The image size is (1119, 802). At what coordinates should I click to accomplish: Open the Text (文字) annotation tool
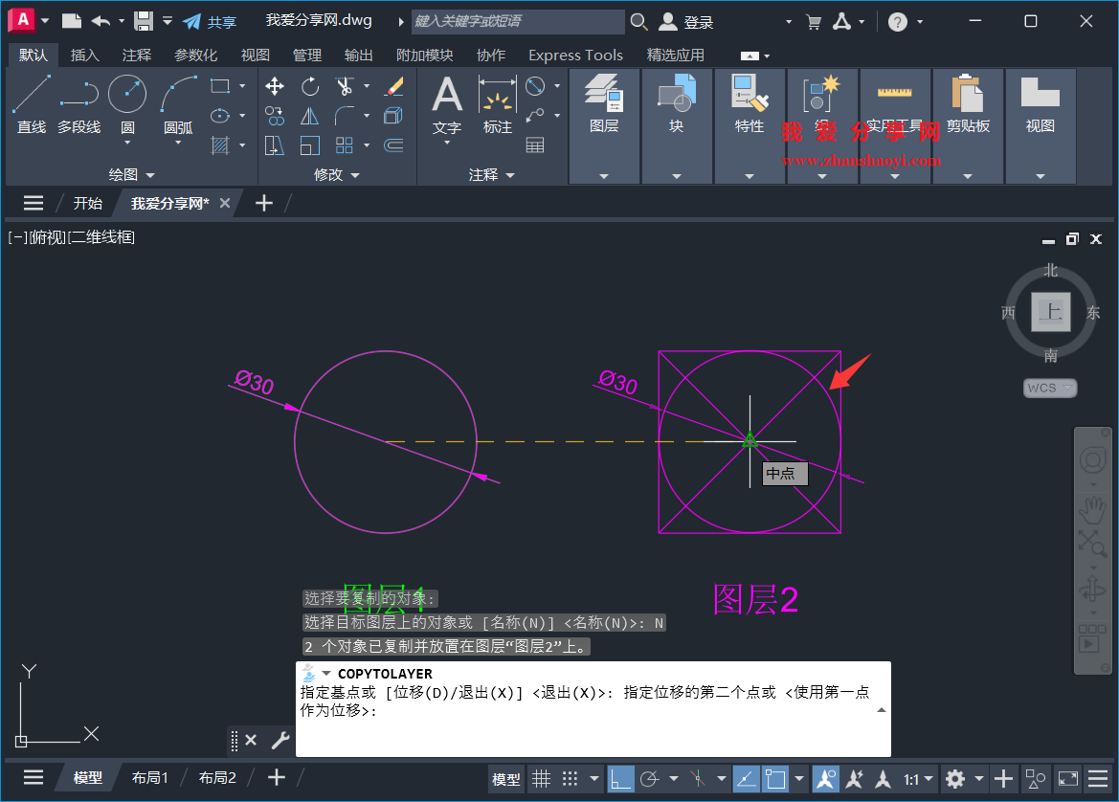click(x=447, y=104)
